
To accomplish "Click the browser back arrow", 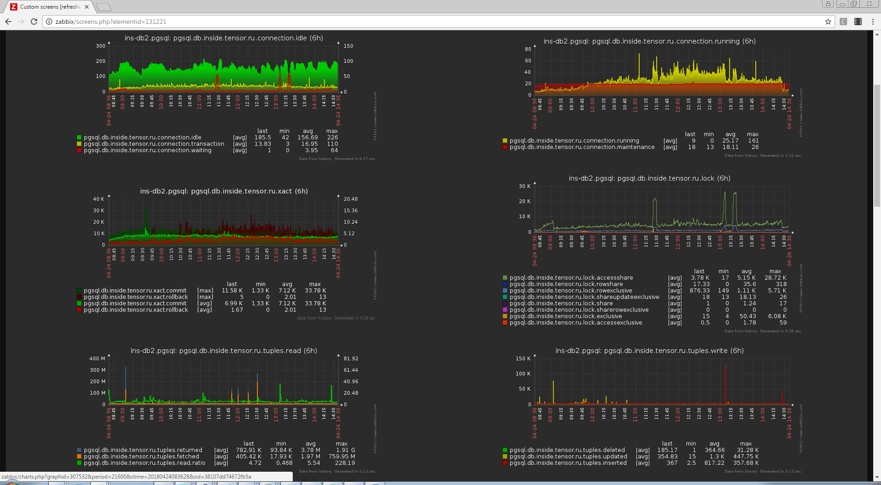I will coord(8,22).
